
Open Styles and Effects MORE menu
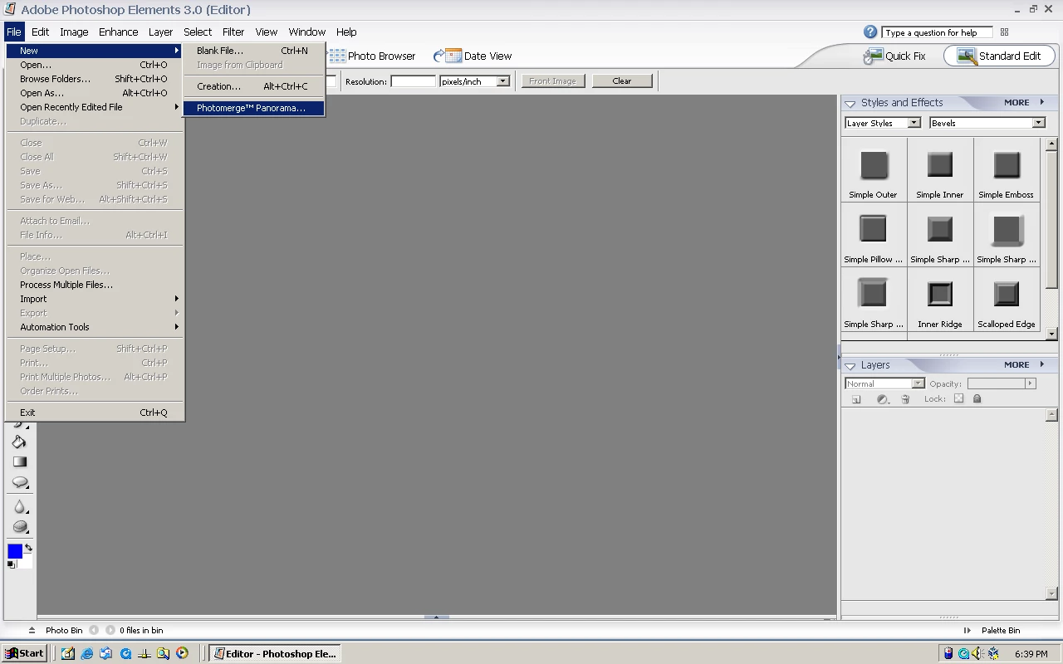point(1023,102)
